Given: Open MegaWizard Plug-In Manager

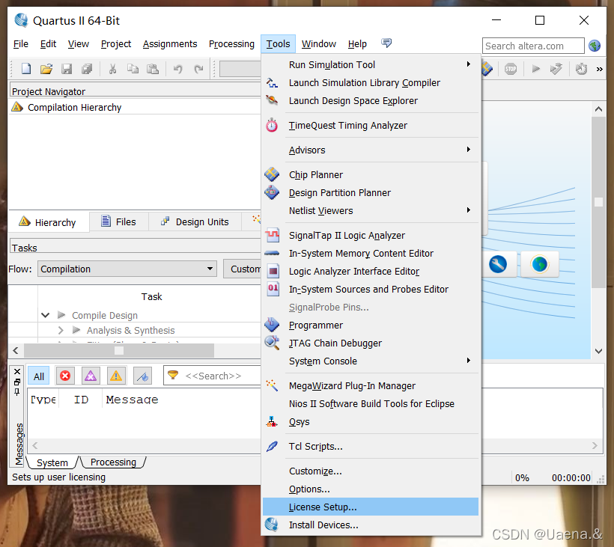Looking at the screenshot, I should pos(371,386).
